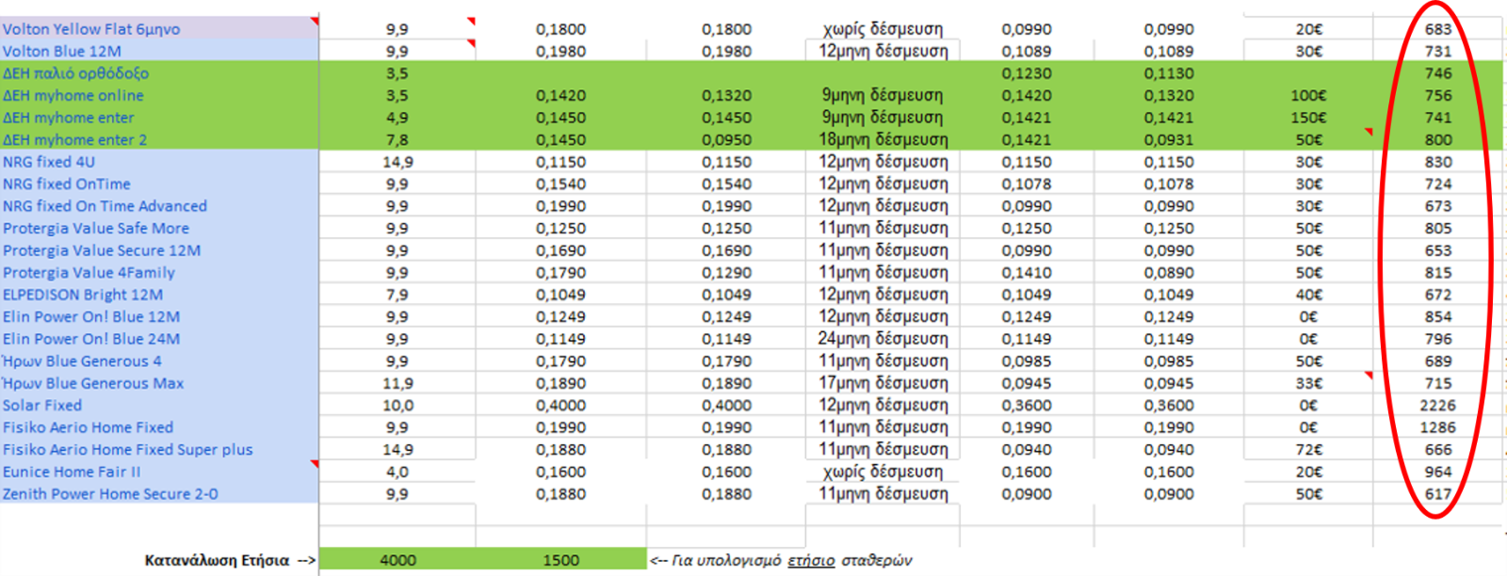Select Ήρων Blue Generous Max cell
Image resolution: width=1507 pixels, height=576 pixels.
[x=159, y=383]
